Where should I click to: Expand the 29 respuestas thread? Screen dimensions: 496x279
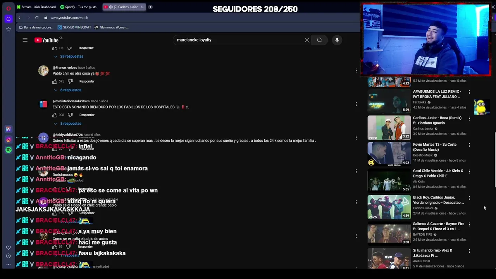[69, 57]
